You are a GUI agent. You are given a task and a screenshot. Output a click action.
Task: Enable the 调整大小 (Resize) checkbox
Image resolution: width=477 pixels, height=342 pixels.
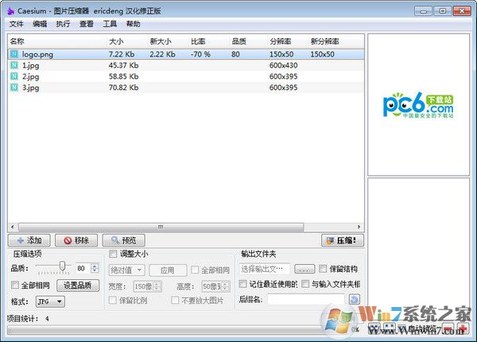click(113, 254)
